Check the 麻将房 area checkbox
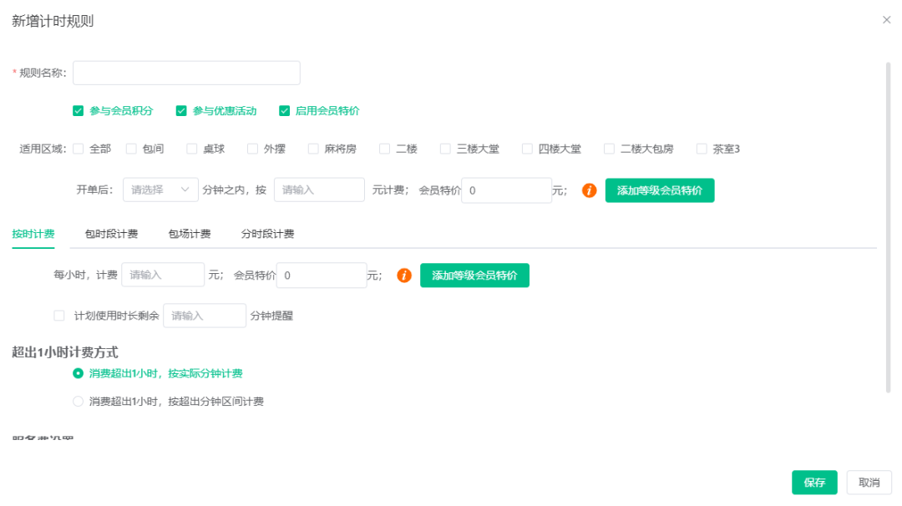The height and width of the screenshot is (506, 902). pyautogui.click(x=313, y=149)
